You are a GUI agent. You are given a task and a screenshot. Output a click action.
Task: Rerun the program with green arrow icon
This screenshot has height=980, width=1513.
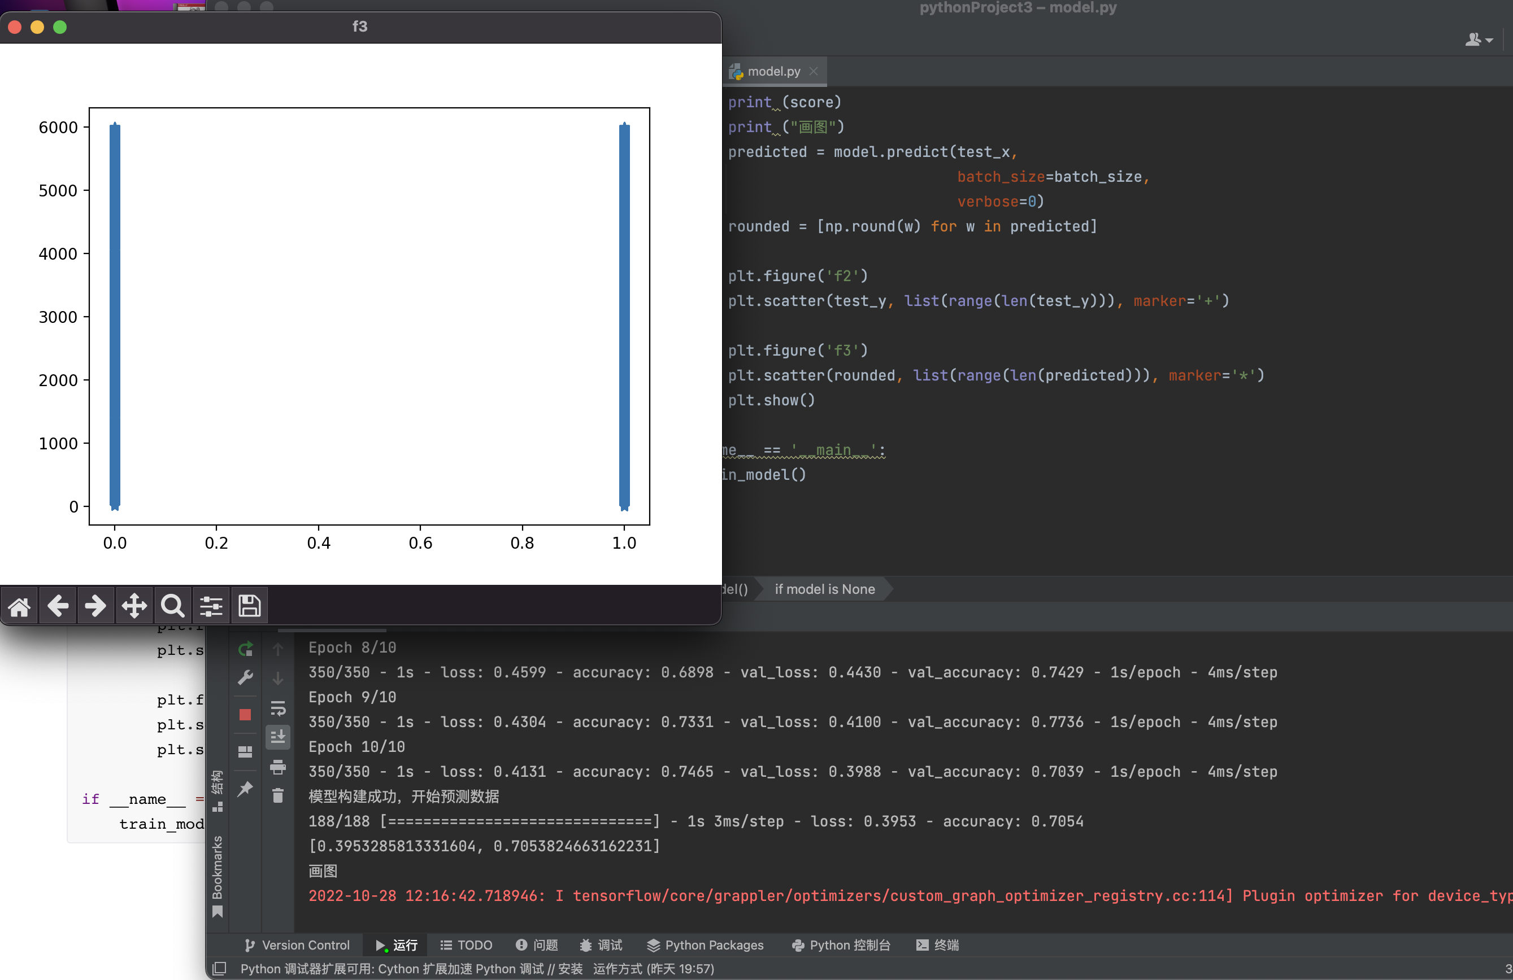[245, 649]
